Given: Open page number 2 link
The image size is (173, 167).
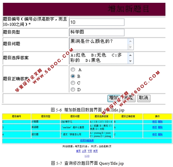Looking at the screenshot, I should tap(87, 156).
